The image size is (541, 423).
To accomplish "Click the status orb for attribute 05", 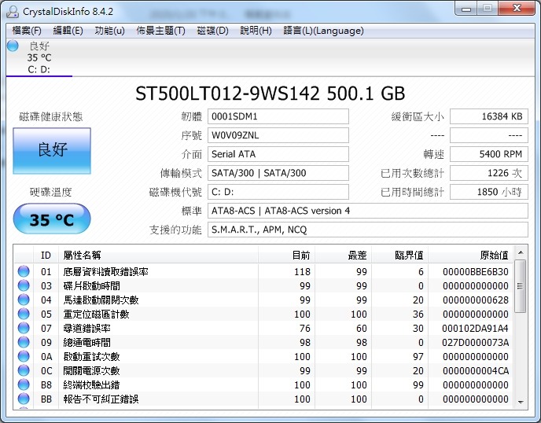I will tap(24, 314).
